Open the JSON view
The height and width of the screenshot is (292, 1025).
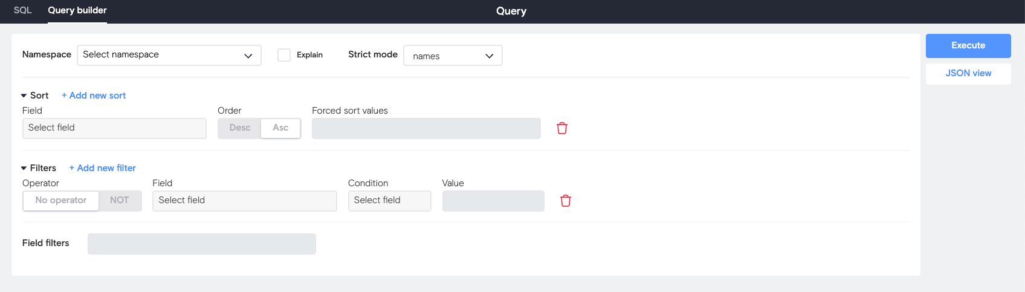point(968,73)
